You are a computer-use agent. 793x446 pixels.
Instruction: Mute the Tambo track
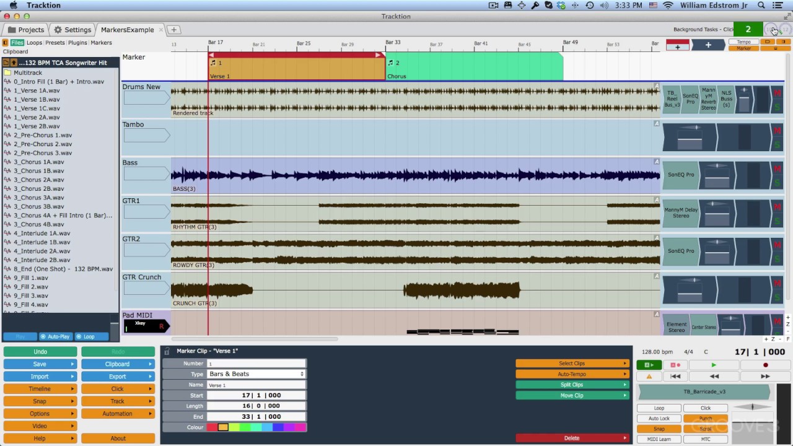(x=778, y=131)
